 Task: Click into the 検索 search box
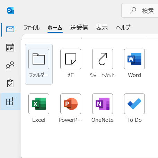[x=140, y=10]
